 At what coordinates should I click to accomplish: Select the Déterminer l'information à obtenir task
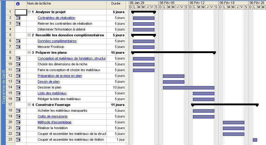coord(61,29)
